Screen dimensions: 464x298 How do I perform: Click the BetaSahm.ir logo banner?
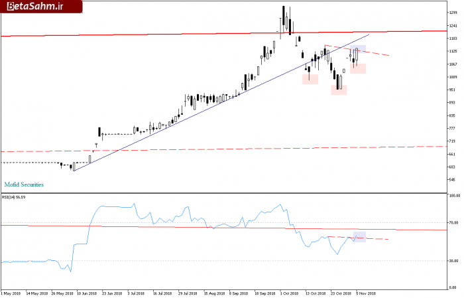click(x=41, y=7)
